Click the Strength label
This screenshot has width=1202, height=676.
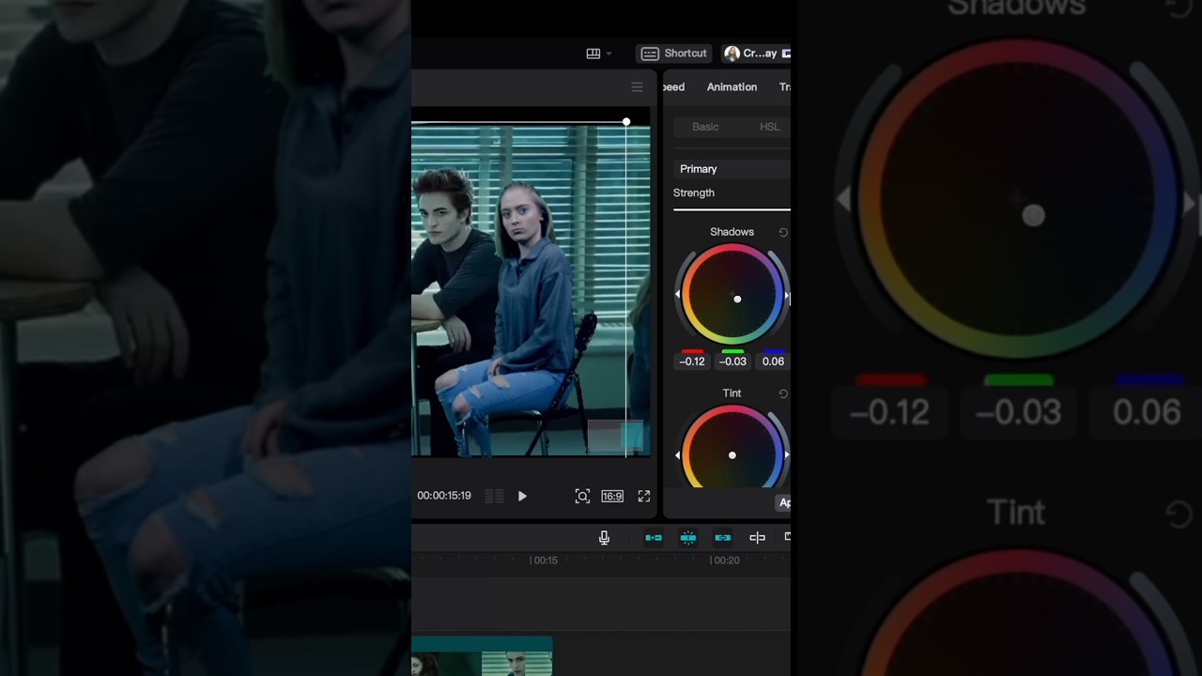(x=694, y=192)
